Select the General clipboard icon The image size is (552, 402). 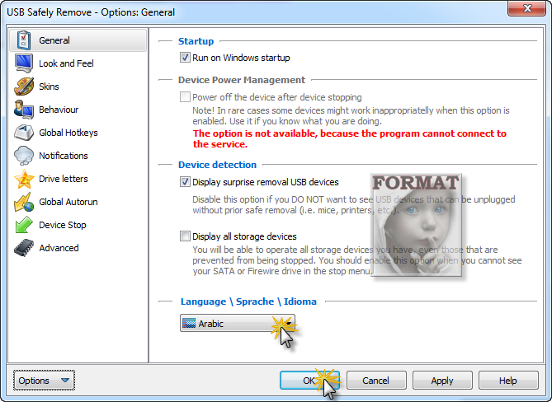click(24, 40)
